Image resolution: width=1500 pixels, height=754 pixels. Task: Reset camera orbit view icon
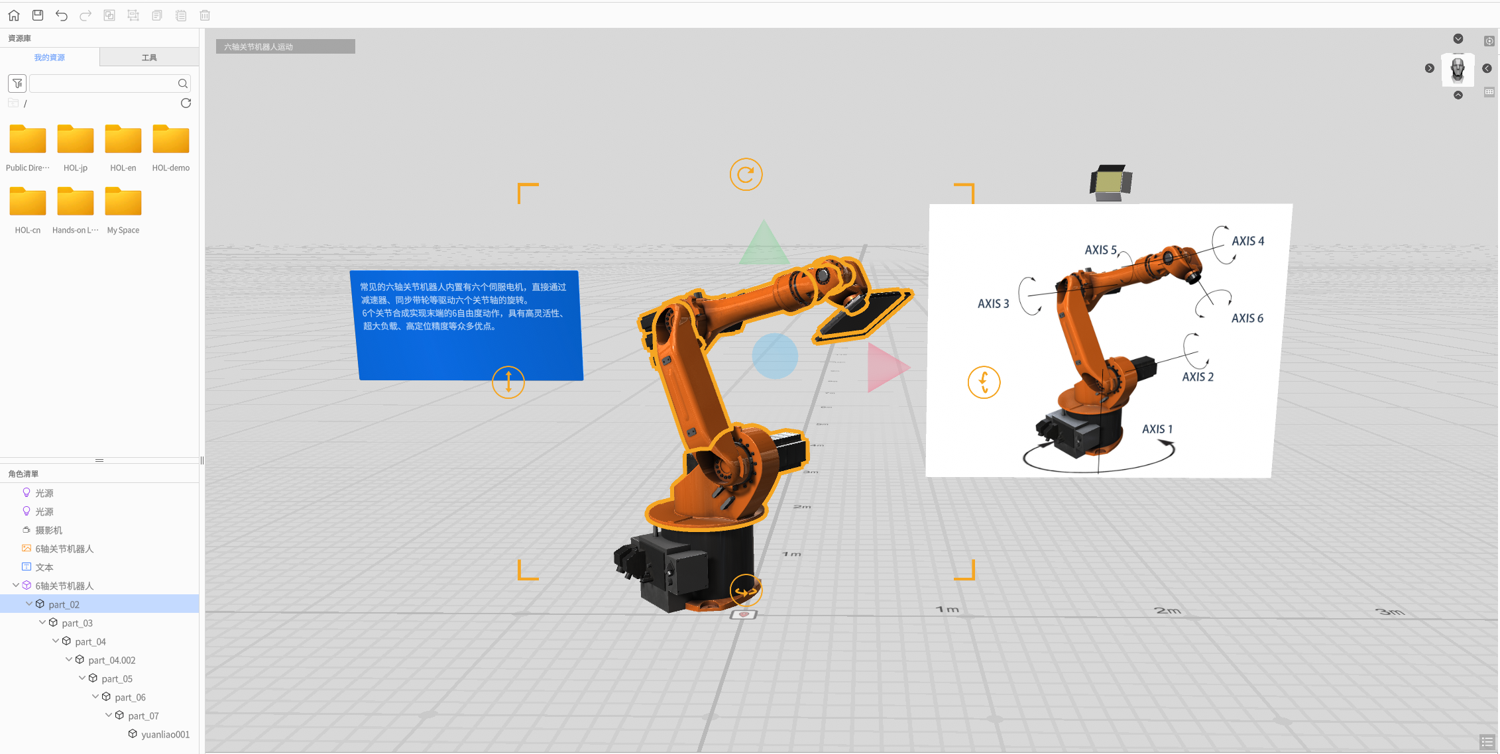pos(1489,41)
